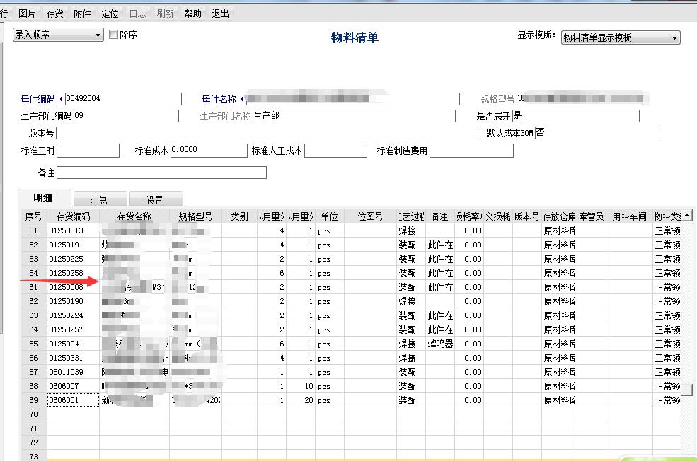Open the 录入顺序 sort dropdown
697x461 pixels.
click(x=58, y=35)
